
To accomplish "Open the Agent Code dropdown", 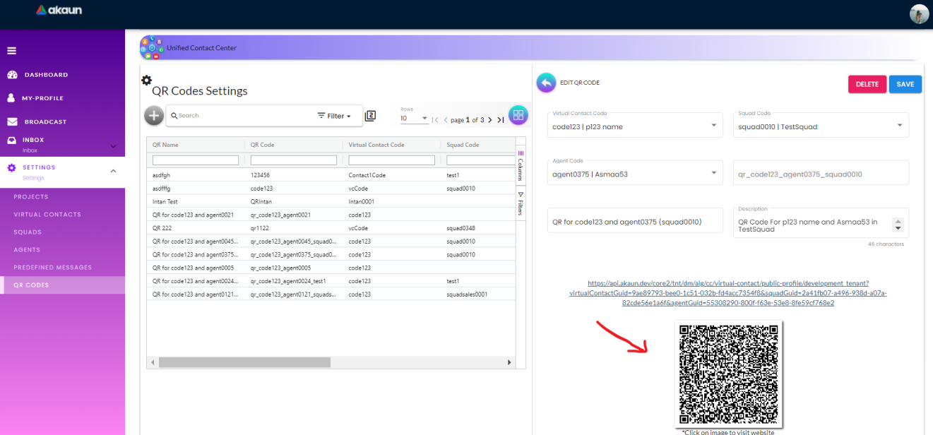I will point(713,173).
